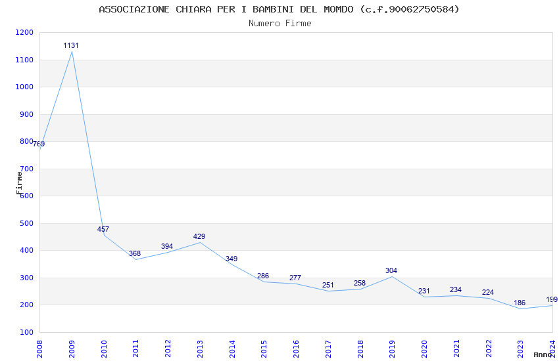
Task: Click the data label 349
Action: pos(231,259)
